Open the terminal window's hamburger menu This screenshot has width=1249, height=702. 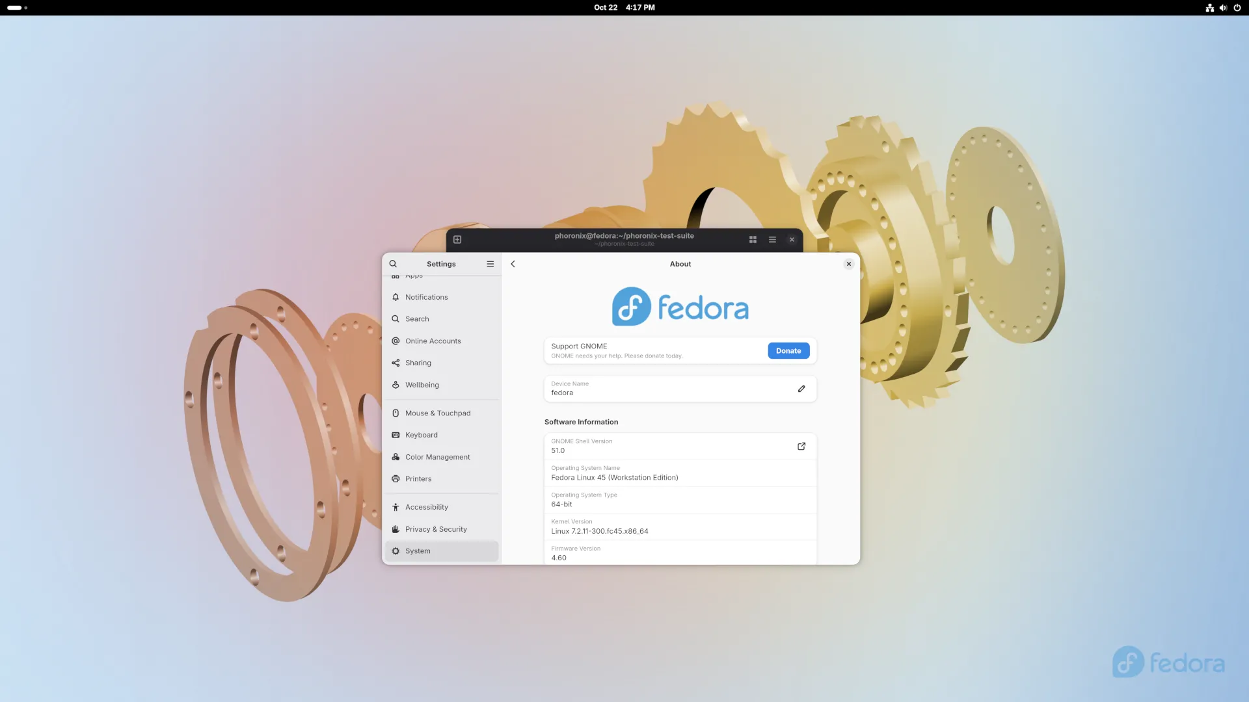[772, 240]
